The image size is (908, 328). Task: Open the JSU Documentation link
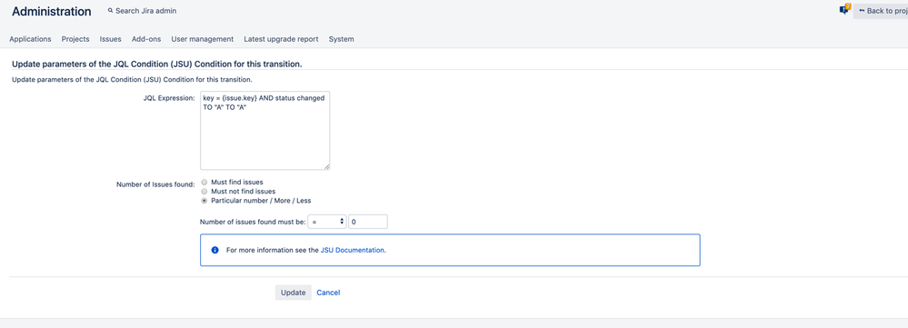(352, 251)
